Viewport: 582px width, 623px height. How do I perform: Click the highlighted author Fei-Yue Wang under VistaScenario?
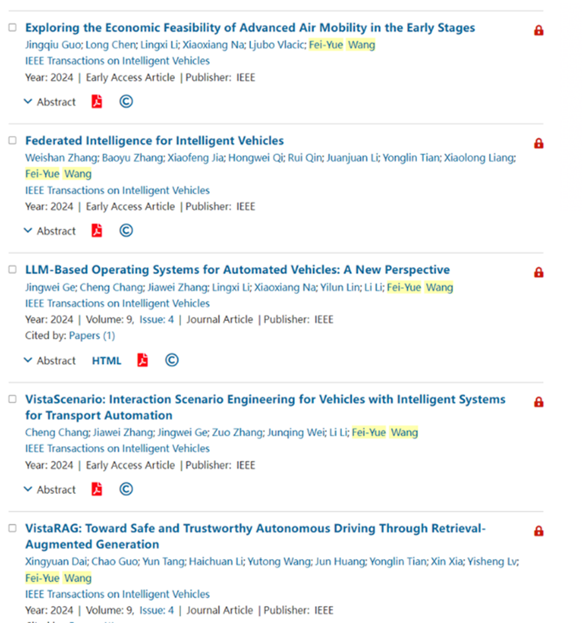click(387, 432)
